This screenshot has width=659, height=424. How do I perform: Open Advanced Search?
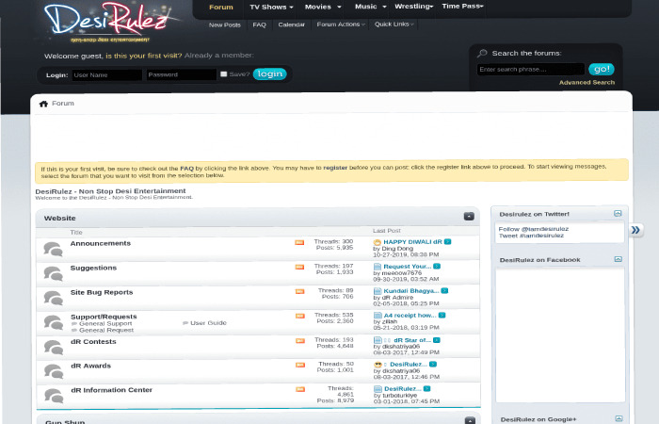click(587, 83)
